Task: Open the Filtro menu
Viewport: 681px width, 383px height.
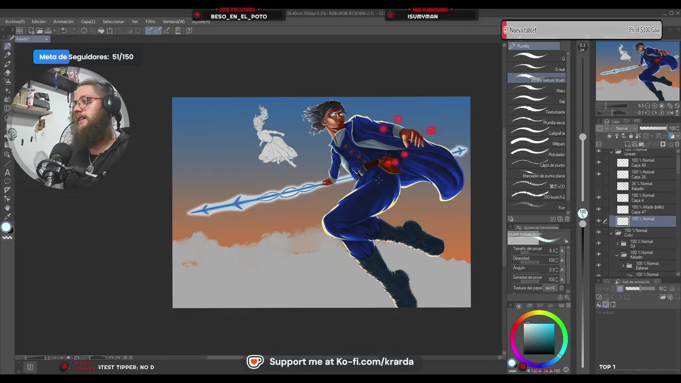Action: tap(151, 22)
